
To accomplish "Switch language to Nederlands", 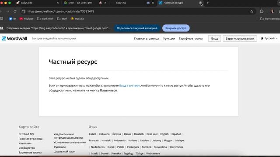I will tap(98, 147).
